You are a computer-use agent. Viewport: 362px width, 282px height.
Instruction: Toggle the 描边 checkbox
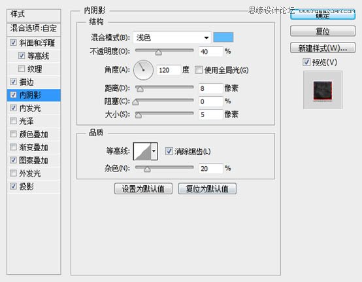[x=13, y=82]
